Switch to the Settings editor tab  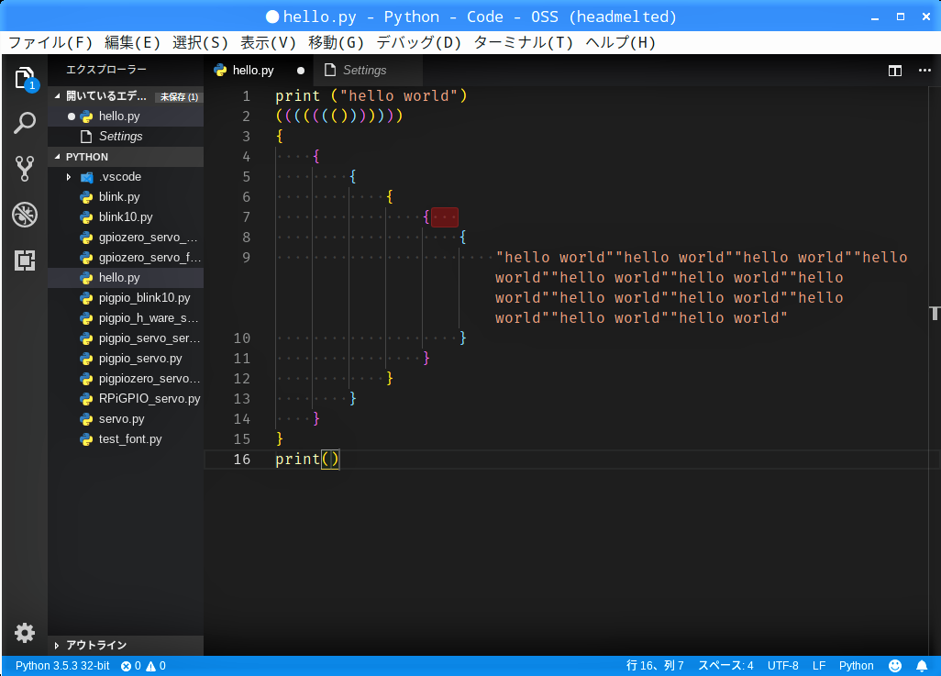(366, 71)
